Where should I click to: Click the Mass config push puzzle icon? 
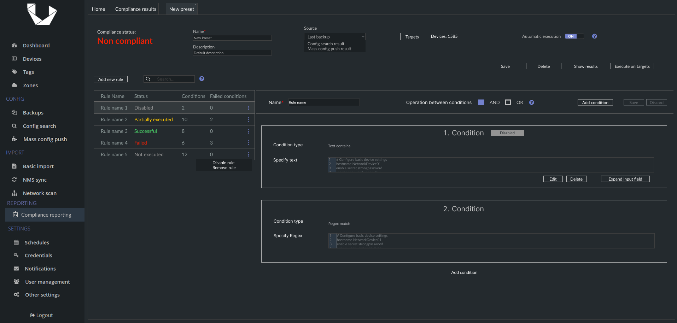tap(14, 139)
